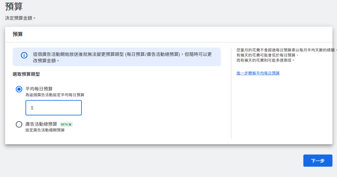Click the 下一步 button
The height and width of the screenshot is (177, 337).
point(317,160)
